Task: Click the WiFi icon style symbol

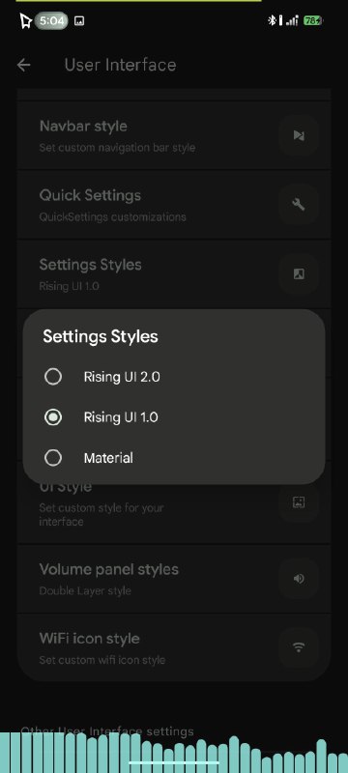Action: [x=298, y=647]
